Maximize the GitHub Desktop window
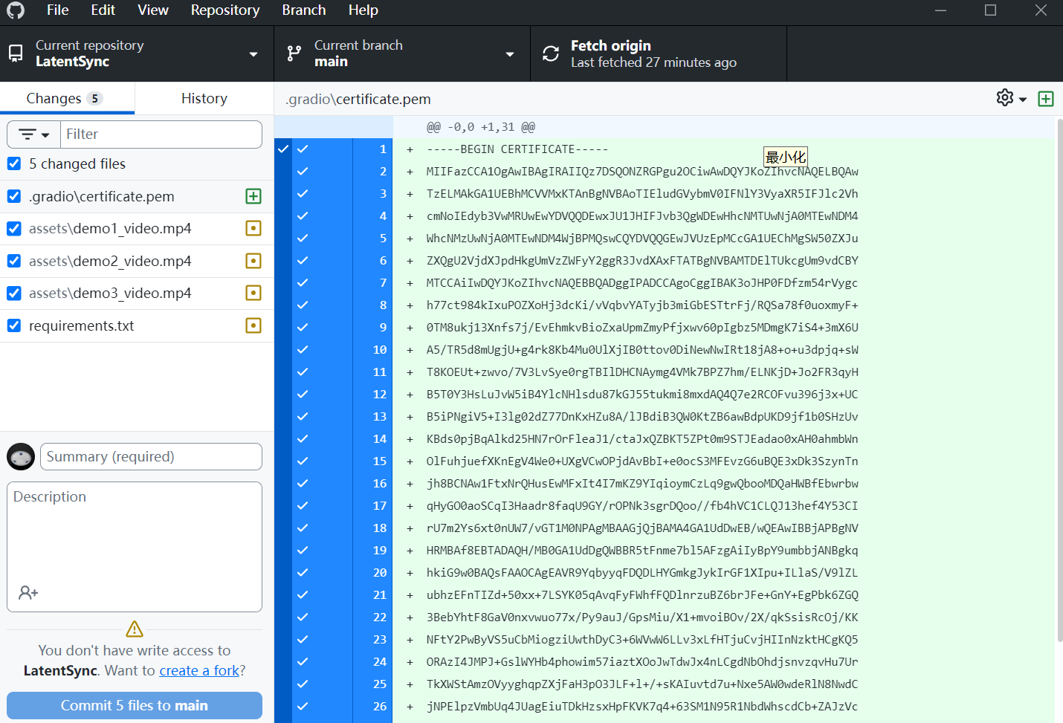This screenshot has width=1063, height=723. pyautogui.click(x=990, y=10)
